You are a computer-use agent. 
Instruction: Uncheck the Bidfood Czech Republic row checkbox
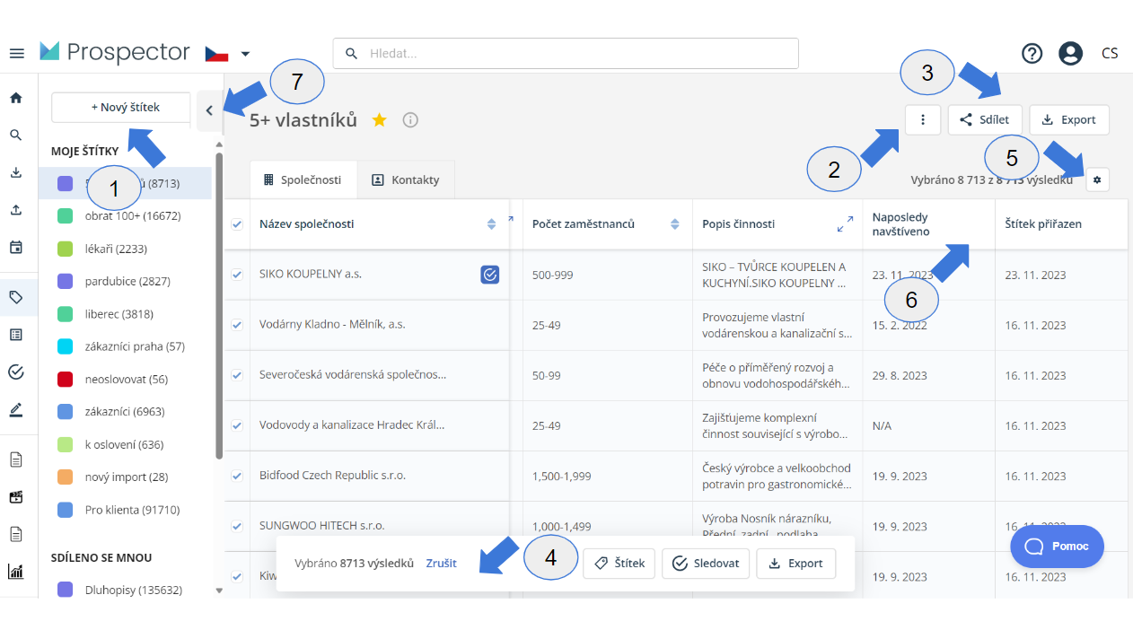[237, 476]
